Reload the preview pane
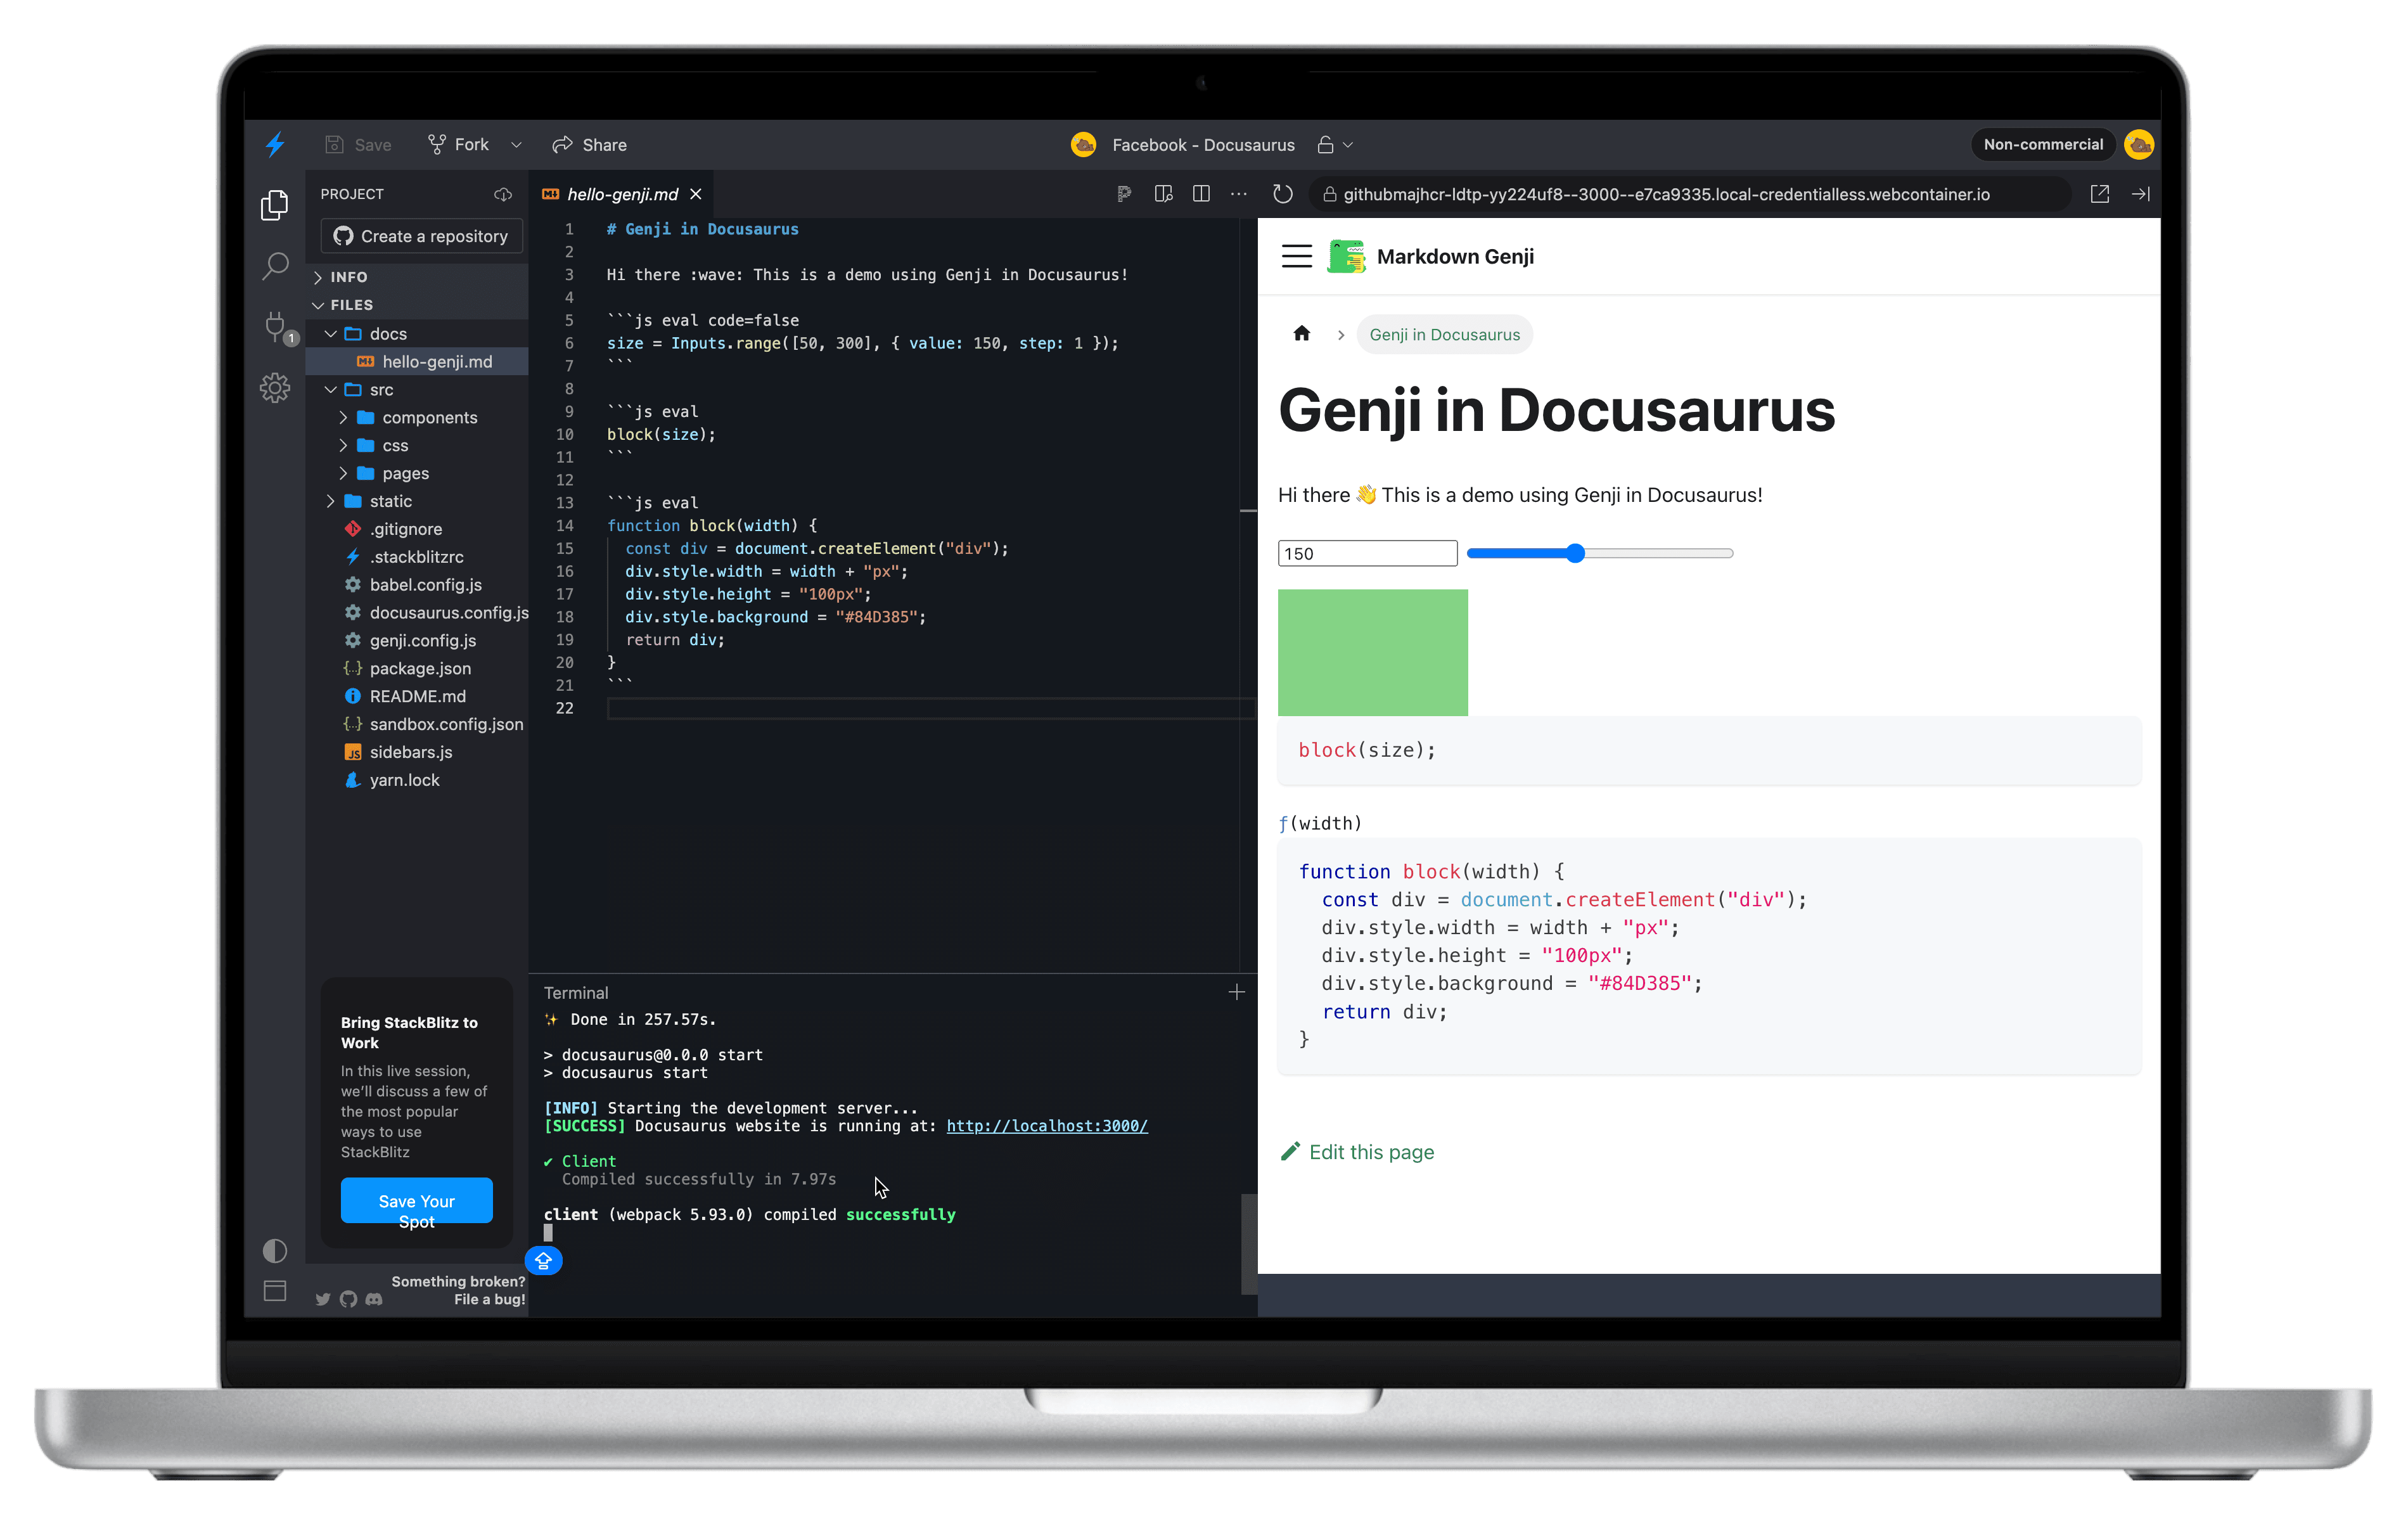The height and width of the screenshot is (1521, 2408). coord(1282,194)
